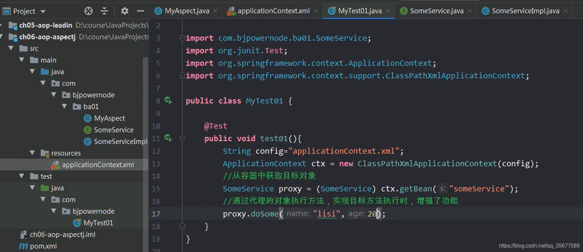Close the SomeService.java tab
The width and height of the screenshot is (583, 252).
(x=470, y=11)
